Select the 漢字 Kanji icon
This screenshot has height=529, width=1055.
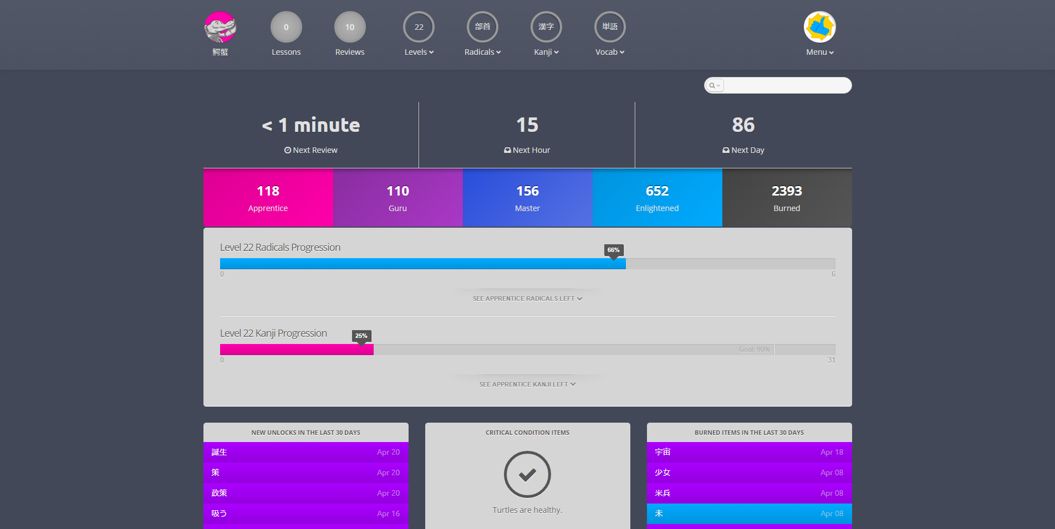pyautogui.click(x=546, y=27)
